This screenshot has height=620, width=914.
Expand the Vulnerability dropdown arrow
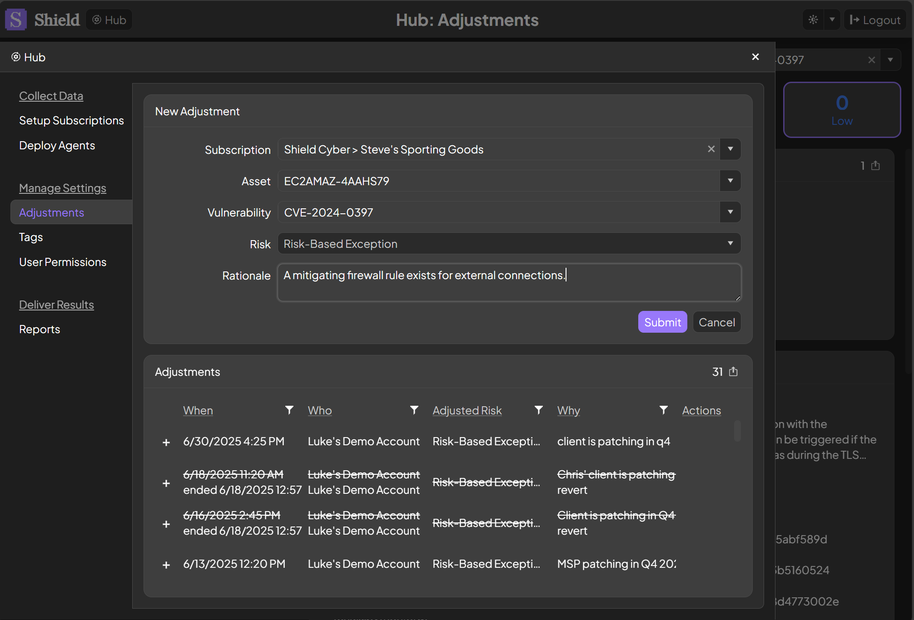(730, 212)
